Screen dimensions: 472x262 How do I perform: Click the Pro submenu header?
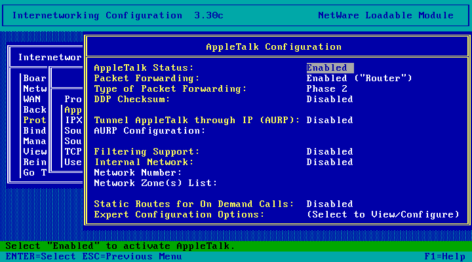(73, 100)
